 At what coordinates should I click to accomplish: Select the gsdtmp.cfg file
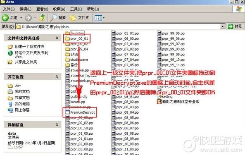pos(76,97)
